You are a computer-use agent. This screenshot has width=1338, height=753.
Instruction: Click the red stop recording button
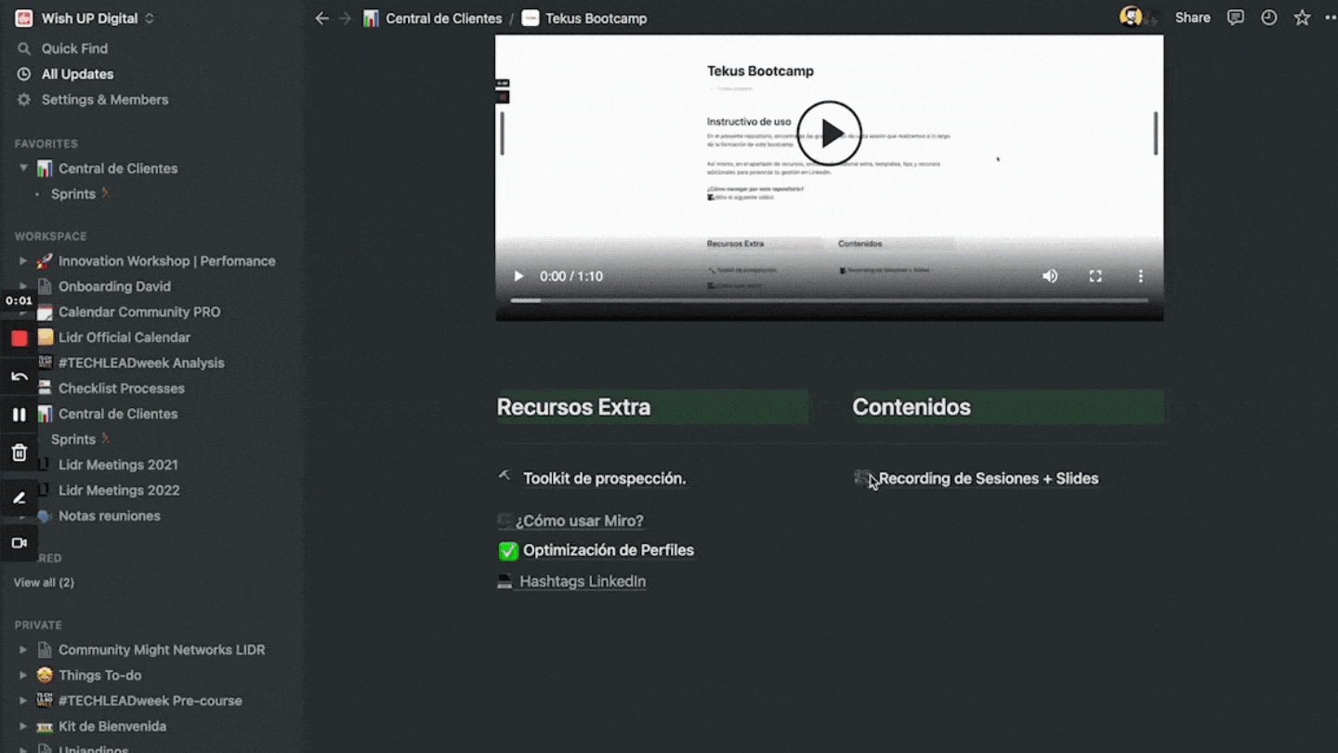point(20,338)
